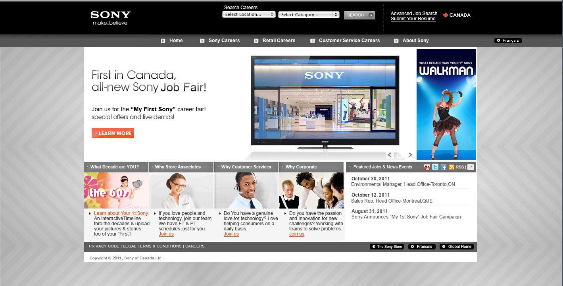The height and width of the screenshot is (286, 563).
Task: Open Environmental Manager job posting
Action: point(403,184)
